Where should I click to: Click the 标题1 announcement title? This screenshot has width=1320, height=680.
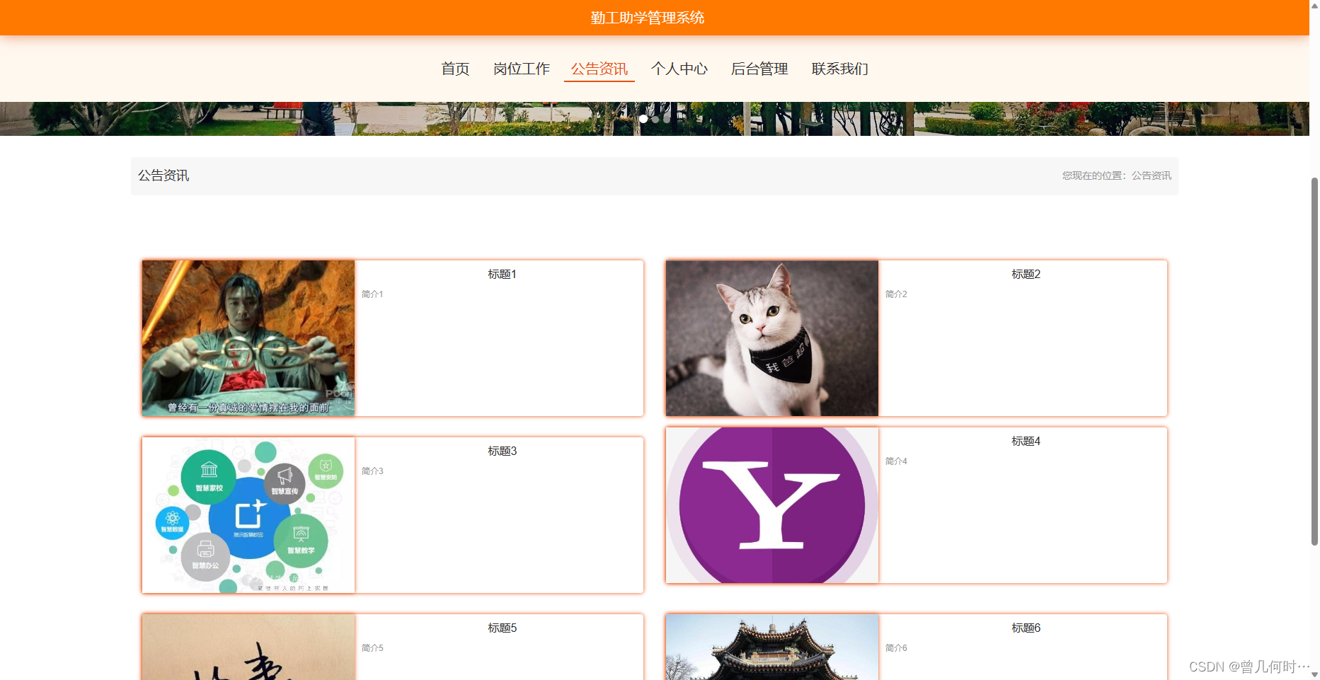(x=502, y=274)
